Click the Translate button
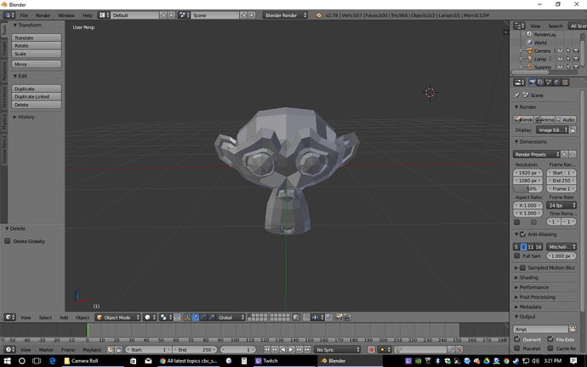 37,37
